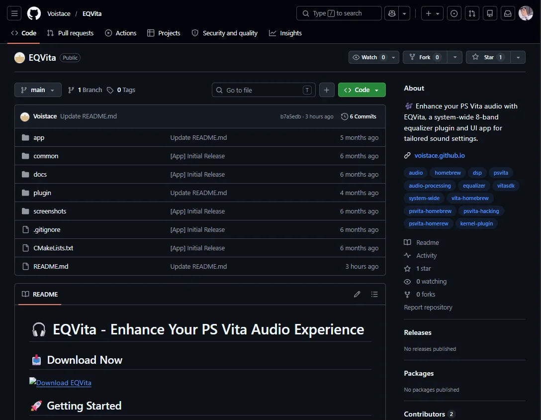The height and width of the screenshot is (420, 541).
Task: Expand the Watch options dropdown arrow
Action: click(x=393, y=57)
